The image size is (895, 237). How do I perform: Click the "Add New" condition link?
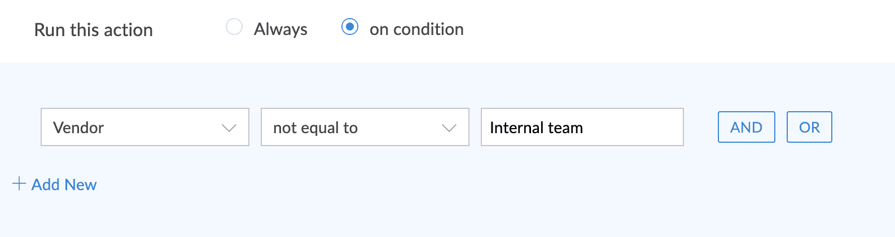click(x=64, y=185)
